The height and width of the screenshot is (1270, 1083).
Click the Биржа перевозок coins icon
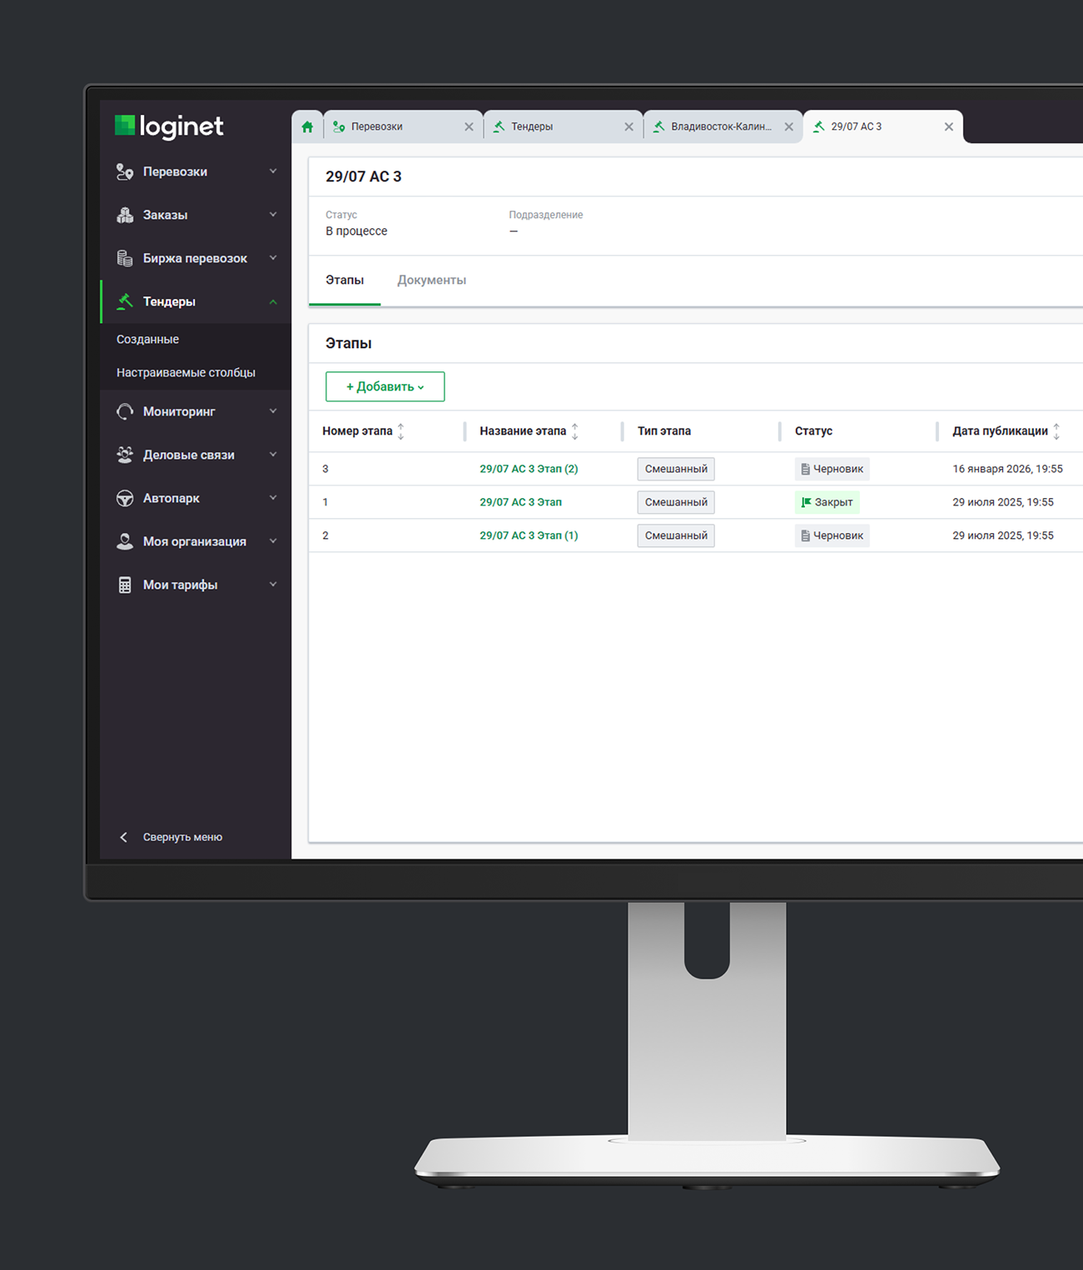[x=125, y=258]
